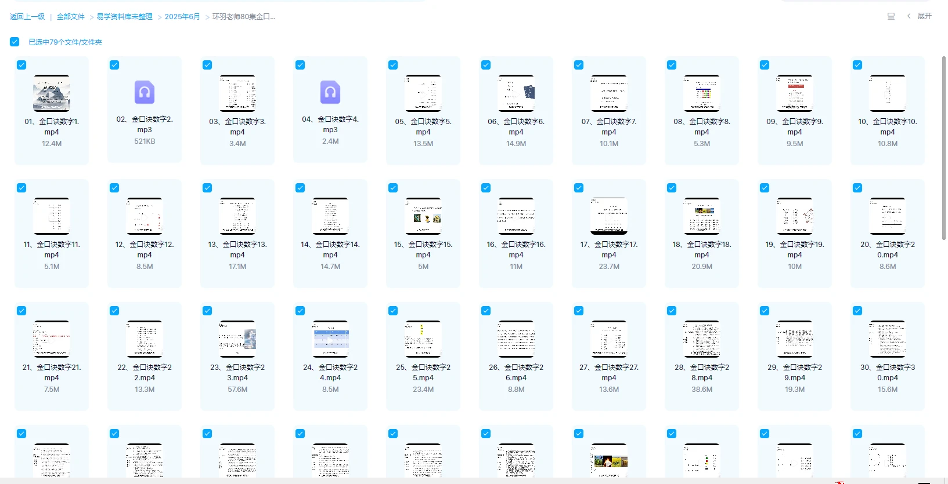
Task: Click file name 25、金口诀数字25.mp4
Action: pos(423,373)
